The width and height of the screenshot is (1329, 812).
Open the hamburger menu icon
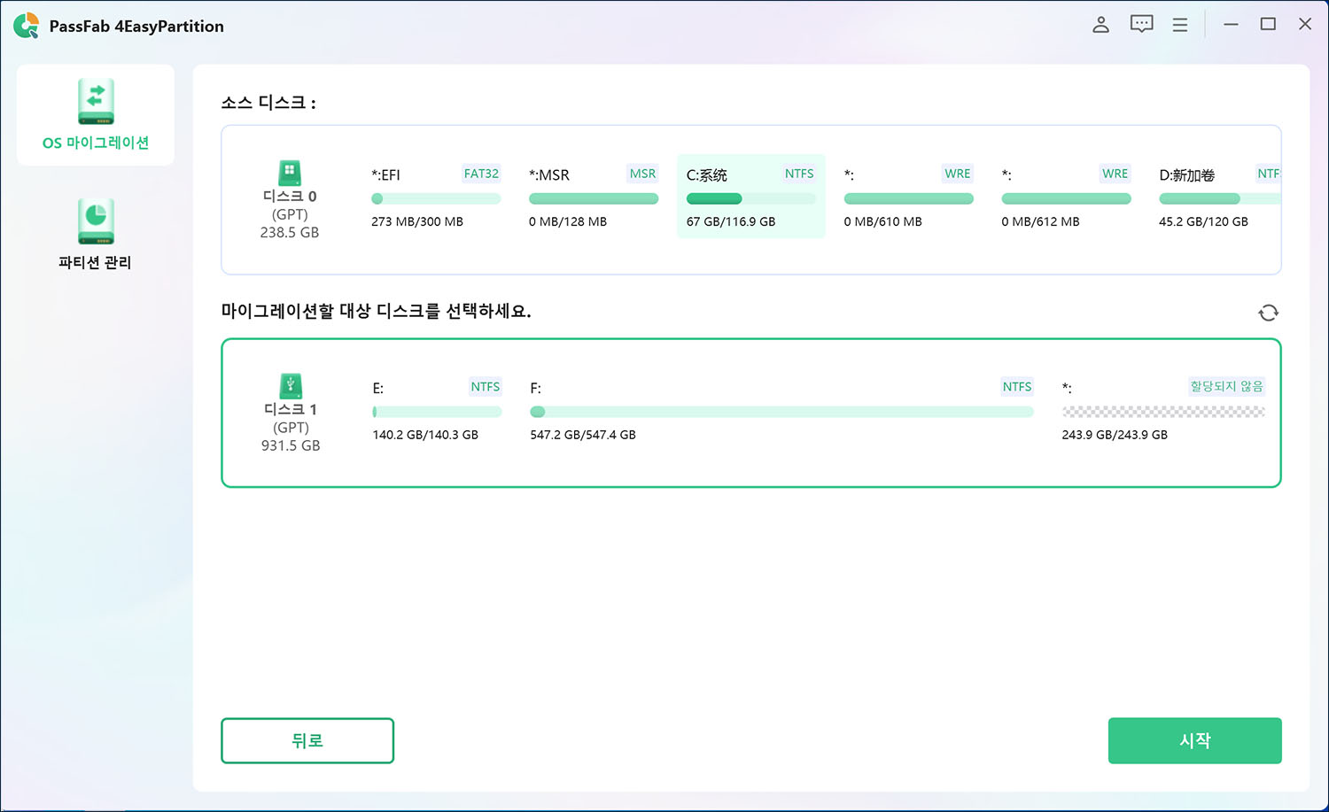pyautogui.click(x=1180, y=25)
